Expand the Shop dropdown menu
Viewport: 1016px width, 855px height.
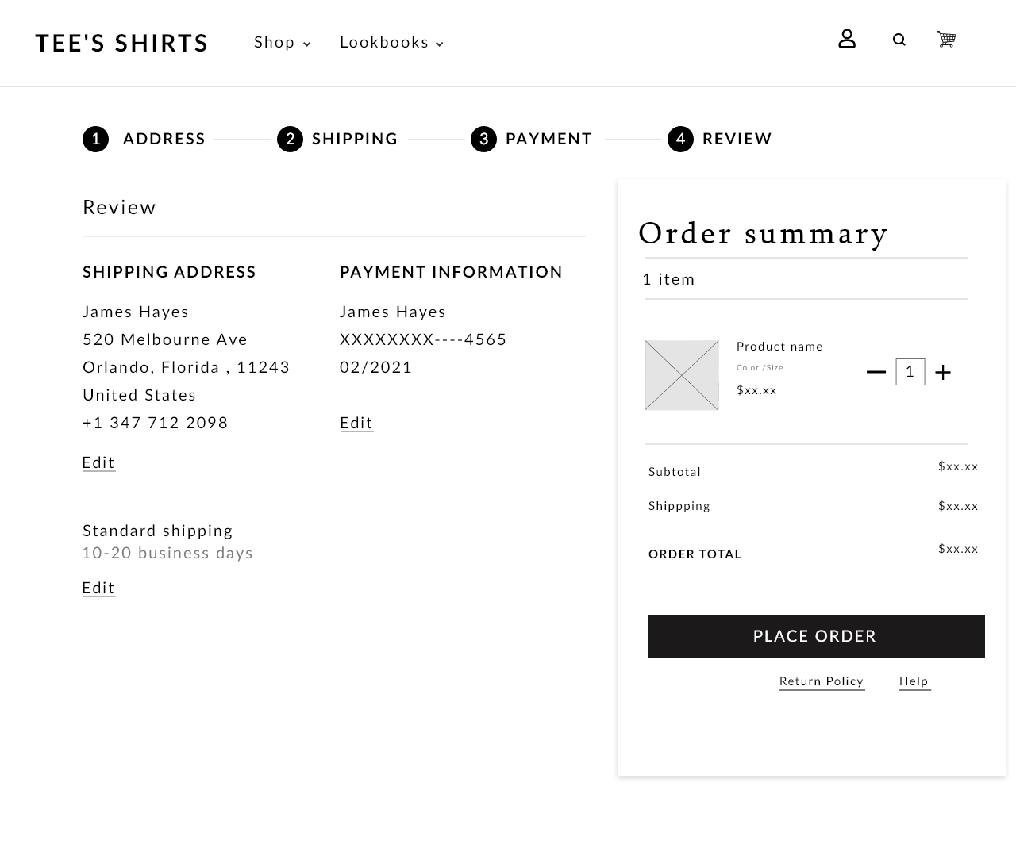click(283, 43)
